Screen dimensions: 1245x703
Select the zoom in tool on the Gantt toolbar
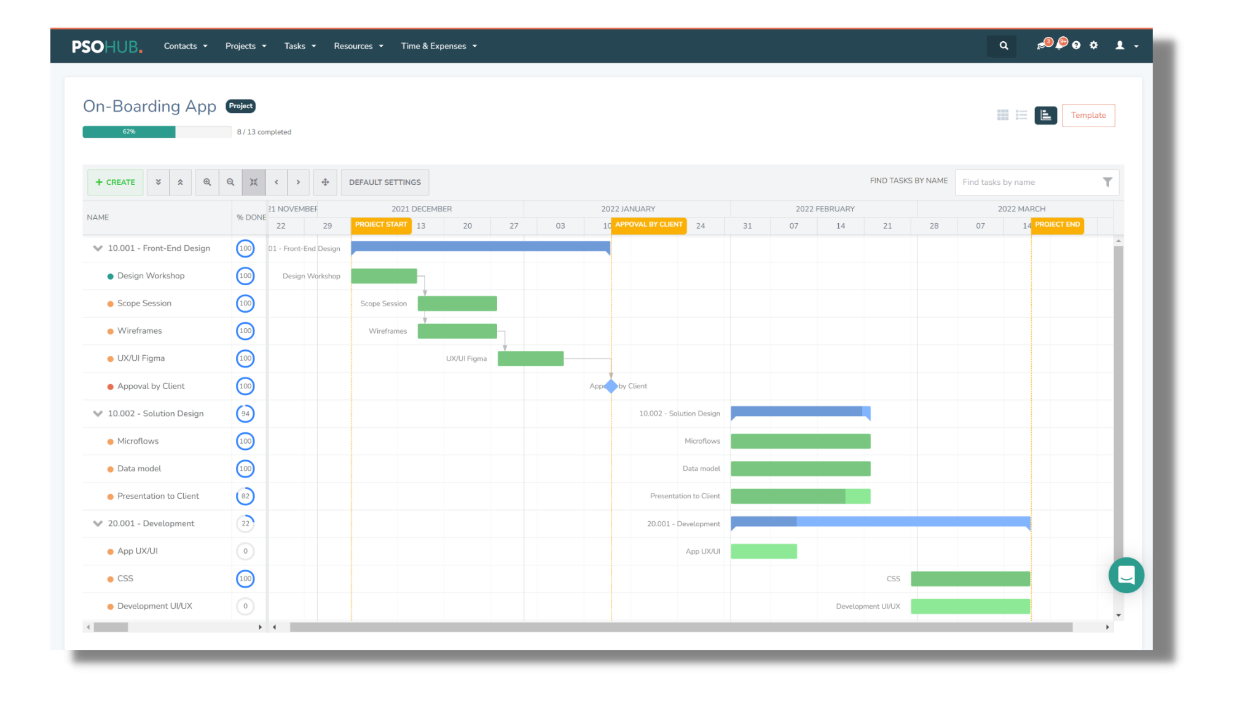pyautogui.click(x=207, y=182)
